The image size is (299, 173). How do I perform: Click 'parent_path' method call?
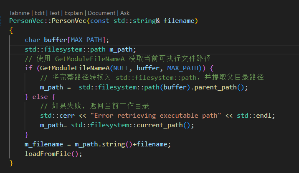pyautogui.click(x=215, y=87)
